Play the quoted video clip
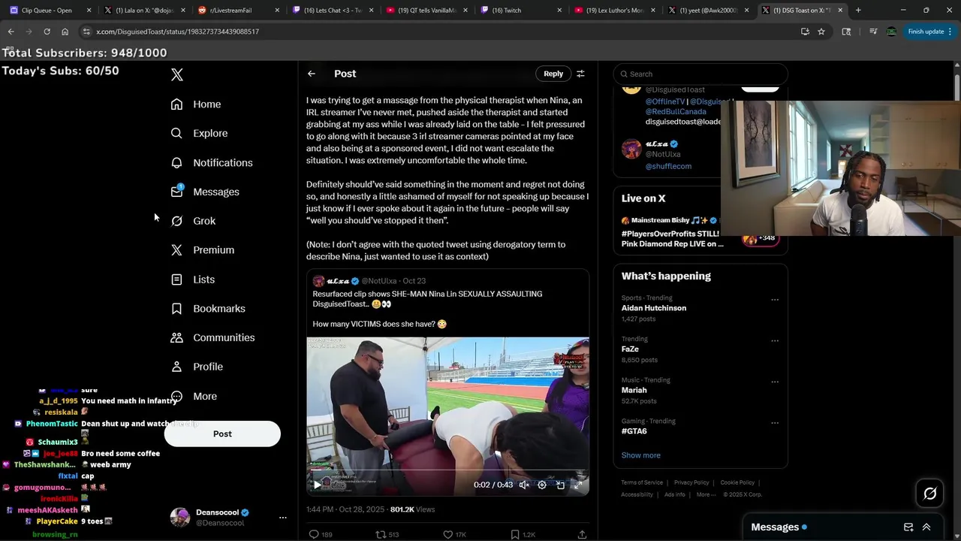Image resolution: width=961 pixels, height=541 pixels. pos(318,485)
